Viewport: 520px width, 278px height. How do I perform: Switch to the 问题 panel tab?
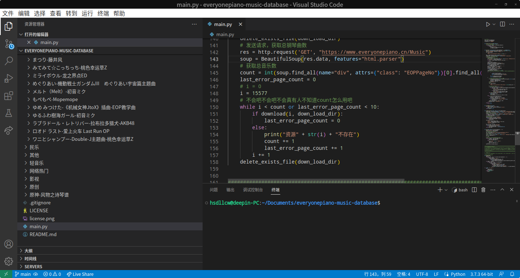tap(214, 190)
